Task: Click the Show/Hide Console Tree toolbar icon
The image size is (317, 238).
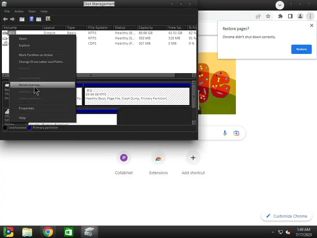Action: (22, 19)
